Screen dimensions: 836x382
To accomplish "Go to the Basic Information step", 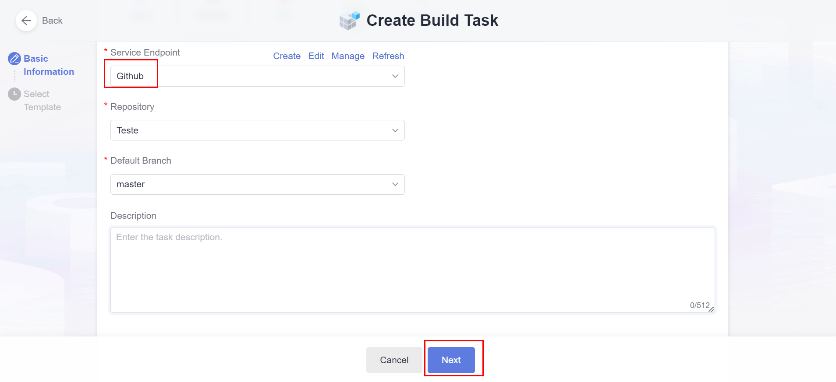I will (x=48, y=65).
